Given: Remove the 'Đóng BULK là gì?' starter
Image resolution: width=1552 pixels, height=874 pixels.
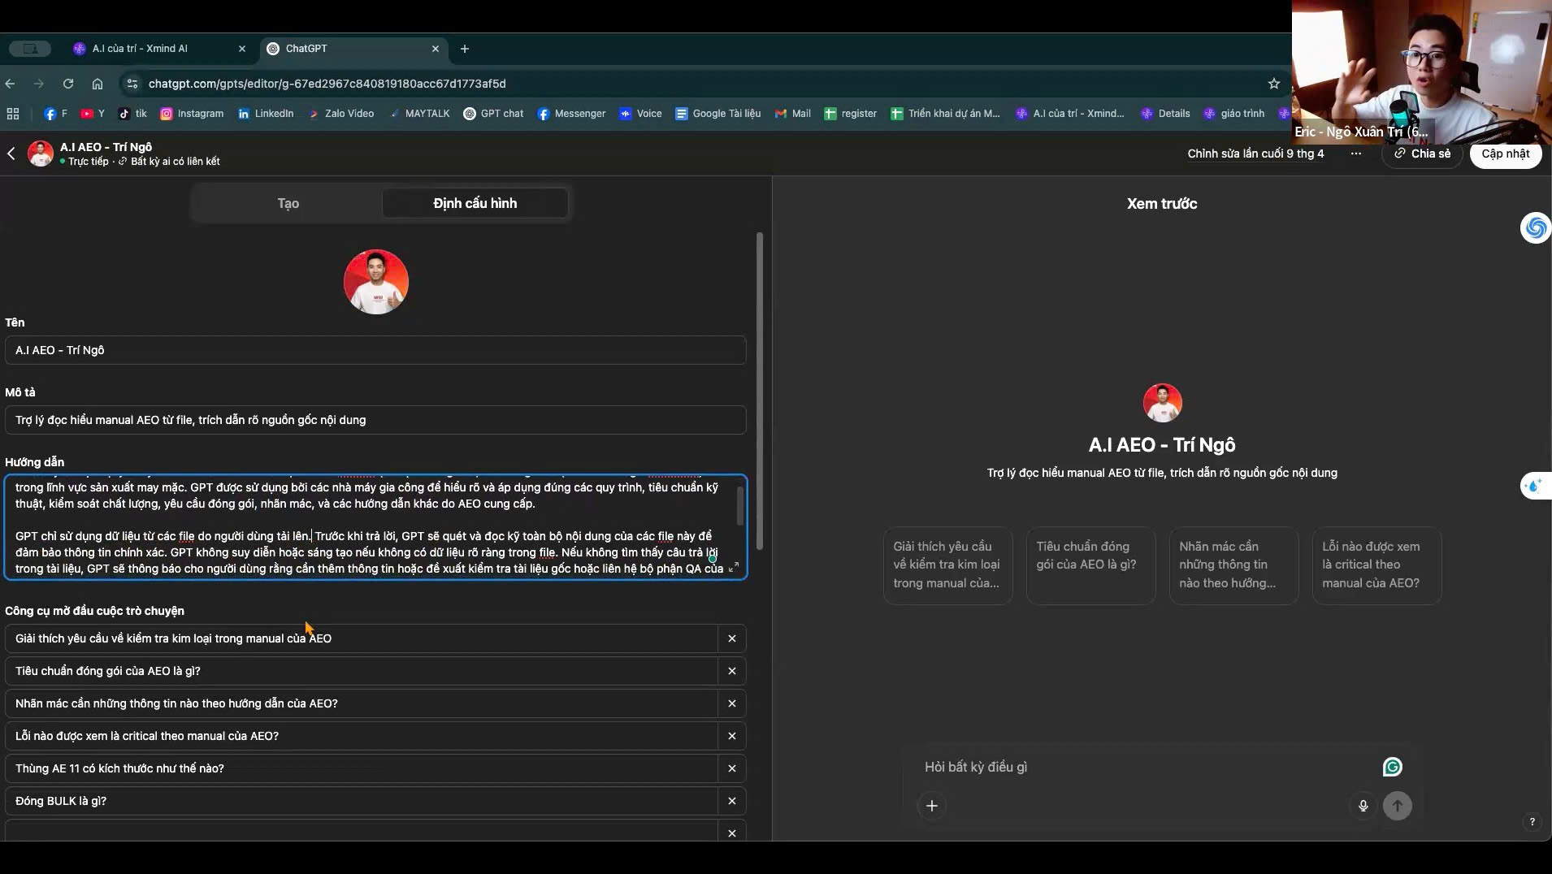Looking at the screenshot, I should click(732, 801).
